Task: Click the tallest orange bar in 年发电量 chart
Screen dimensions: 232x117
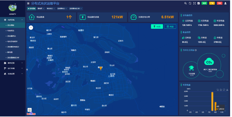Action: click(x=212, y=101)
